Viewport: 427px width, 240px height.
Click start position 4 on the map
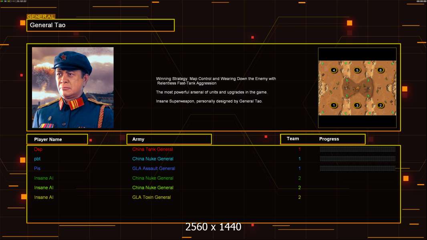coord(334,70)
